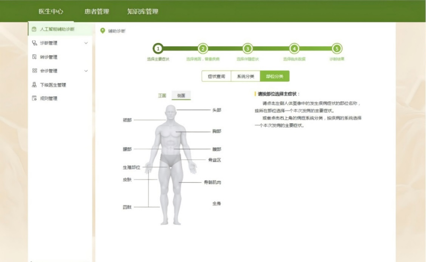Click the grid icon beside 会诊管理
Screen dimensions: 426x262
point(35,71)
